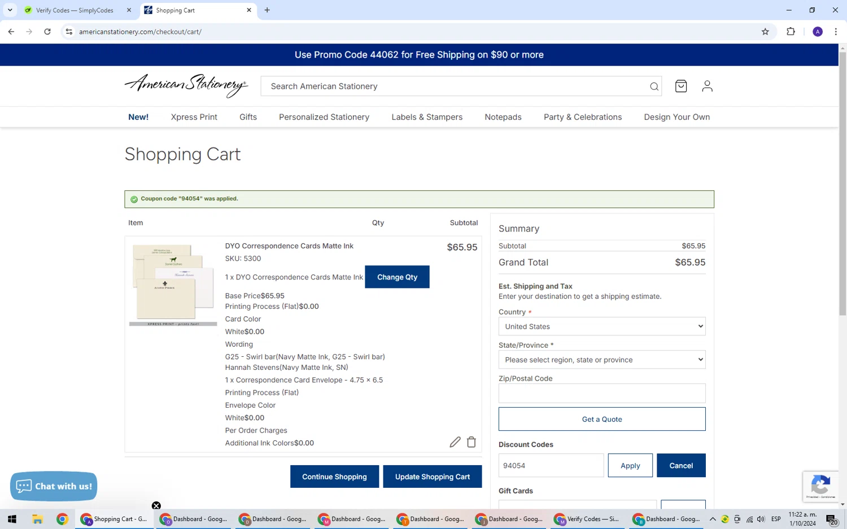Viewport: 847px width, 529px height.
Task: Focus the Zip/Postal Code field
Action: (602, 393)
